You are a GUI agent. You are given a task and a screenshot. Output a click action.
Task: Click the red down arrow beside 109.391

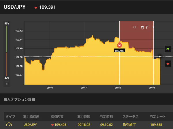click(x=36, y=7)
